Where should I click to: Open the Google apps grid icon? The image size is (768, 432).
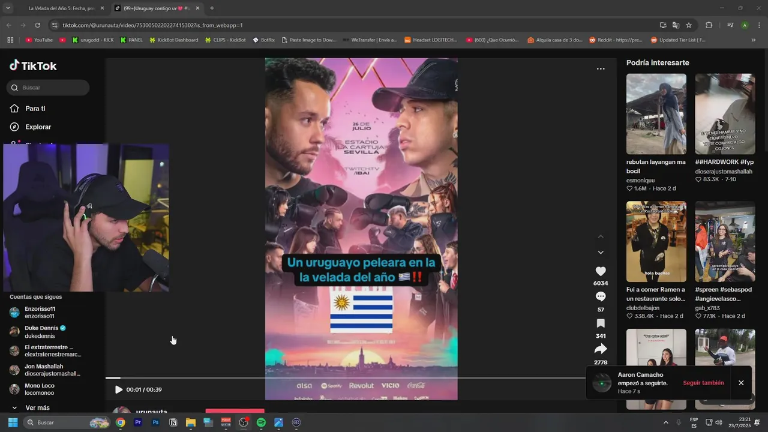pyautogui.click(x=10, y=40)
